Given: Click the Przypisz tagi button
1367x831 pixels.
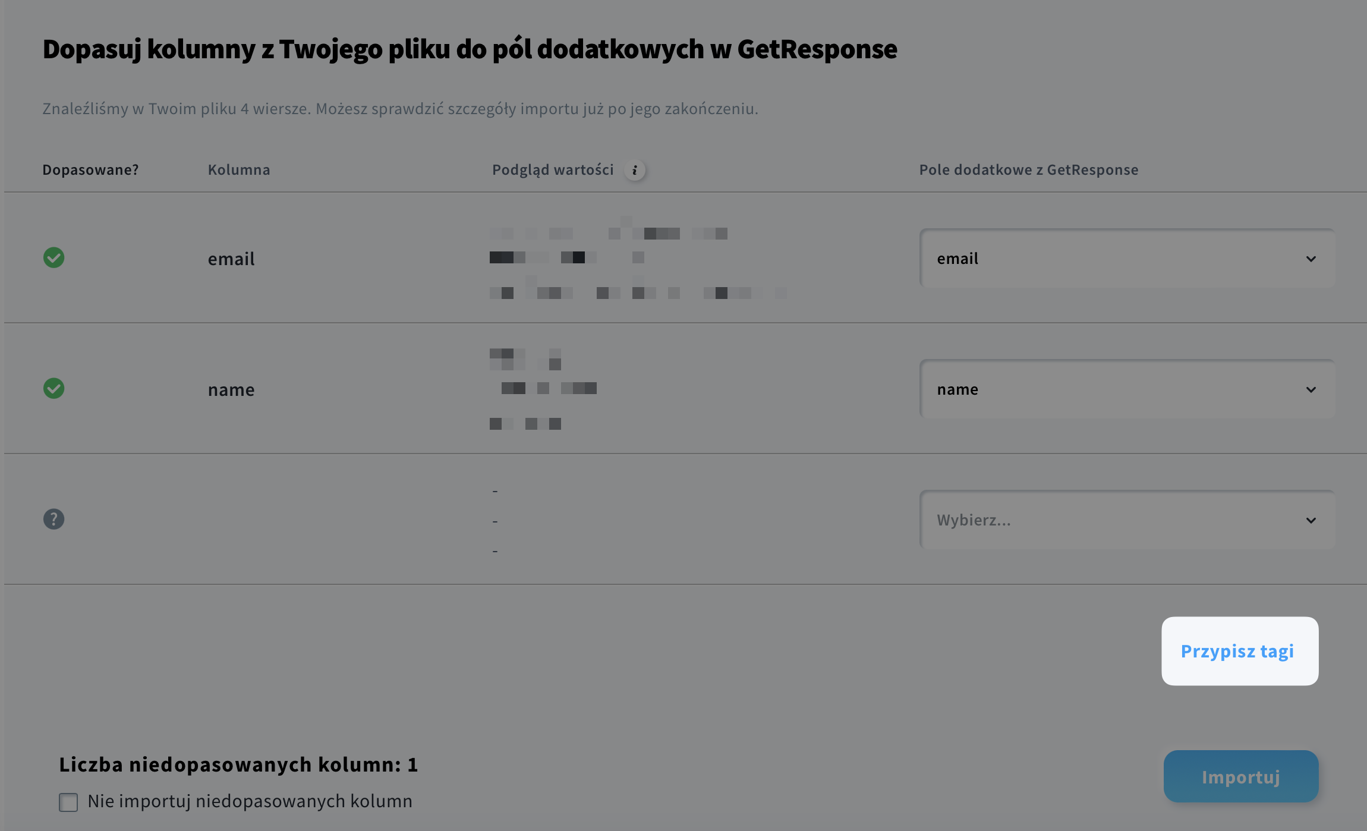Looking at the screenshot, I should (x=1240, y=651).
